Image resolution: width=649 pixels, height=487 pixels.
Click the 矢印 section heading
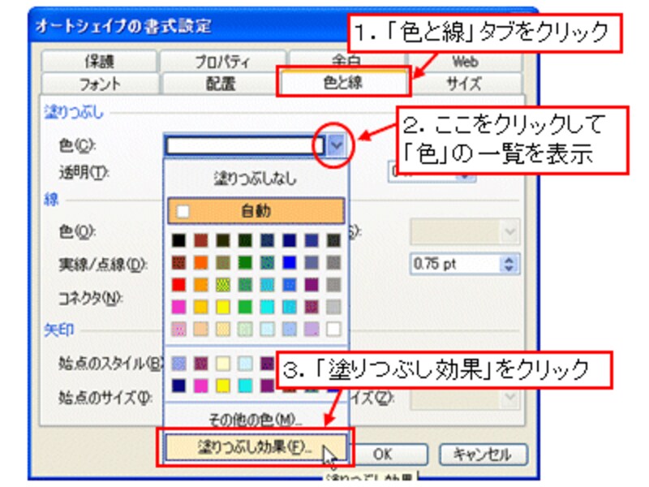(58, 330)
